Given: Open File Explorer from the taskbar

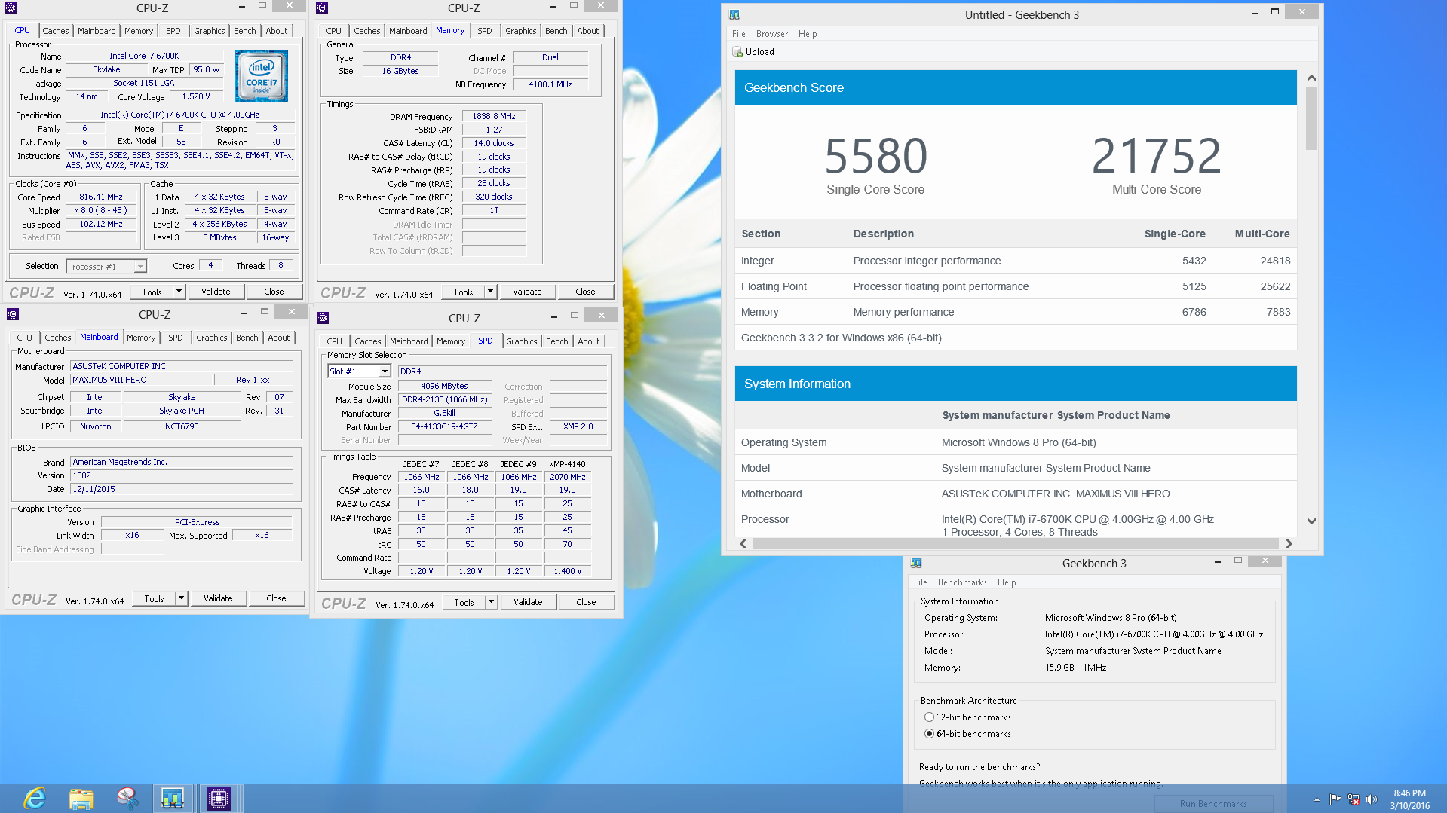Looking at the screenshot, I should [81, 798].
